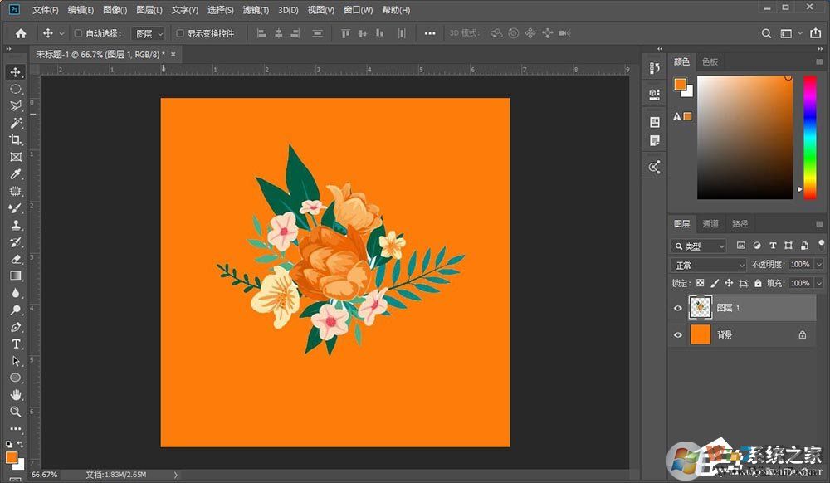Click the 图层 1 layer thumbnail
This screenshot has height=483, width=830.
[700, 308]
